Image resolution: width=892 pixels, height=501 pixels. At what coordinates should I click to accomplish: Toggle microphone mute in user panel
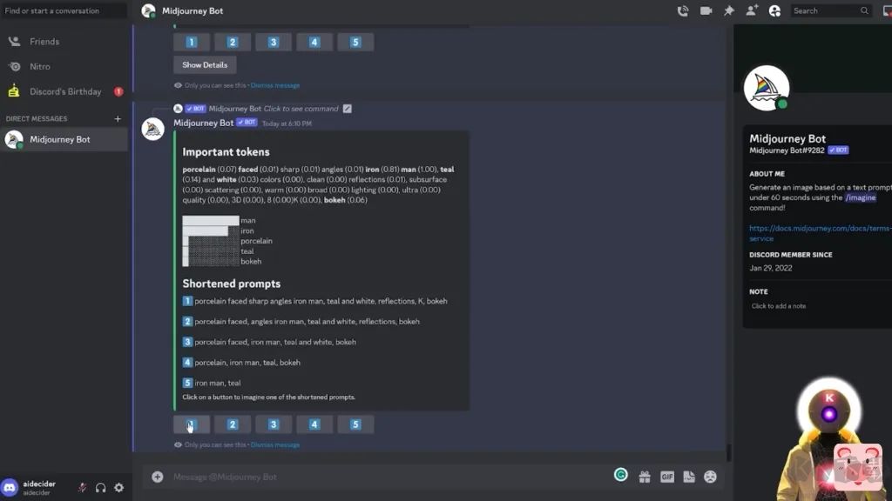(82, 488)
